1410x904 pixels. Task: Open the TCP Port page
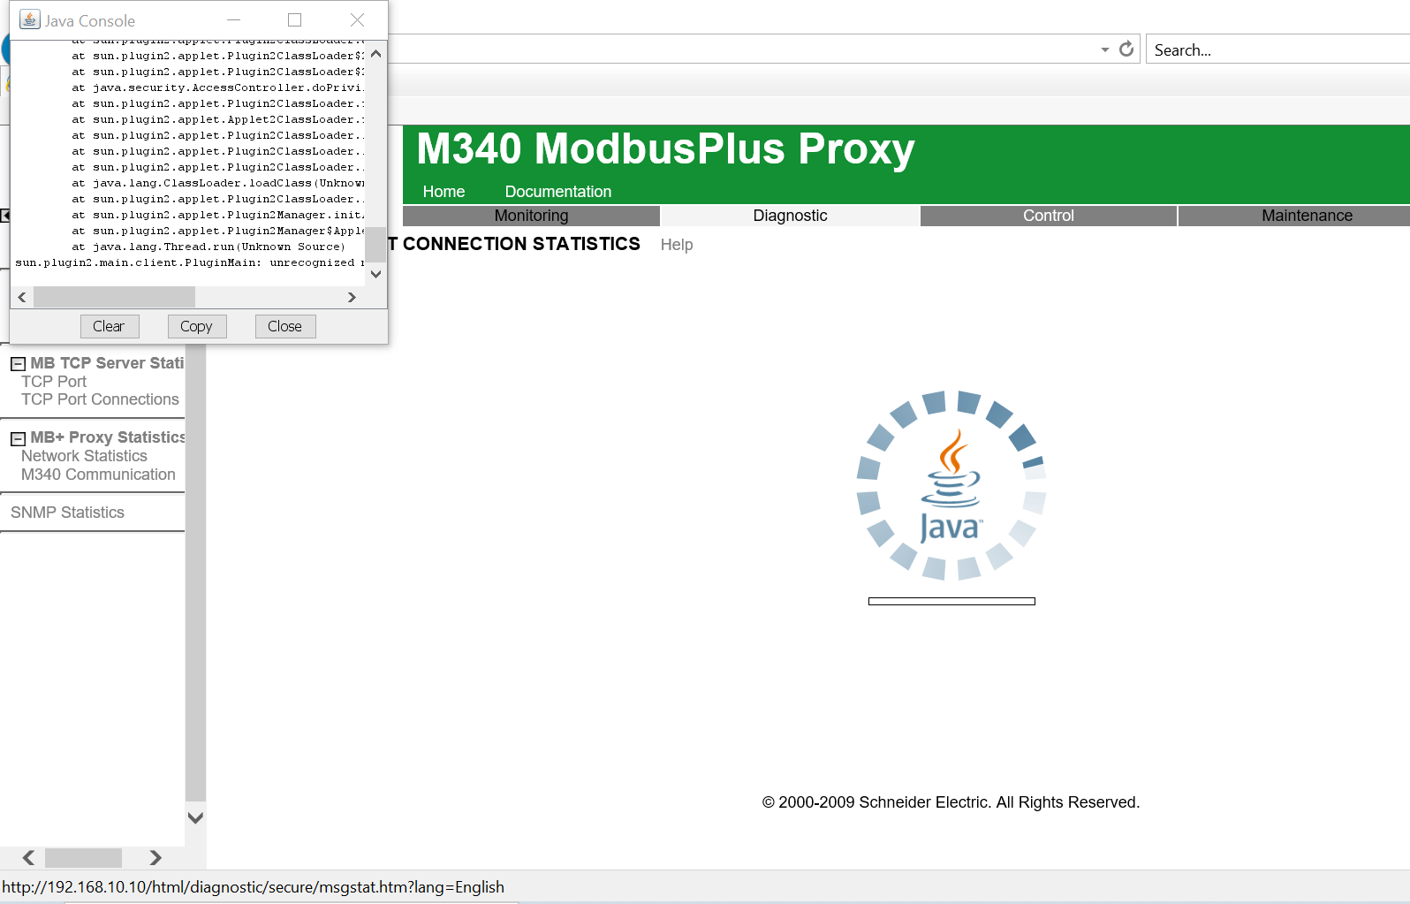(x=54, y=382)
